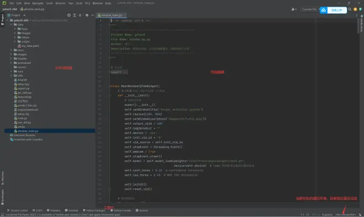
Task: Click the lock icon in status bar
Action: tap(360, 215)
